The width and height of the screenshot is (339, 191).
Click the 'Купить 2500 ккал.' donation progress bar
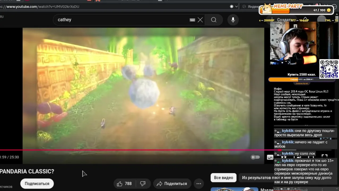pos(302,79)
